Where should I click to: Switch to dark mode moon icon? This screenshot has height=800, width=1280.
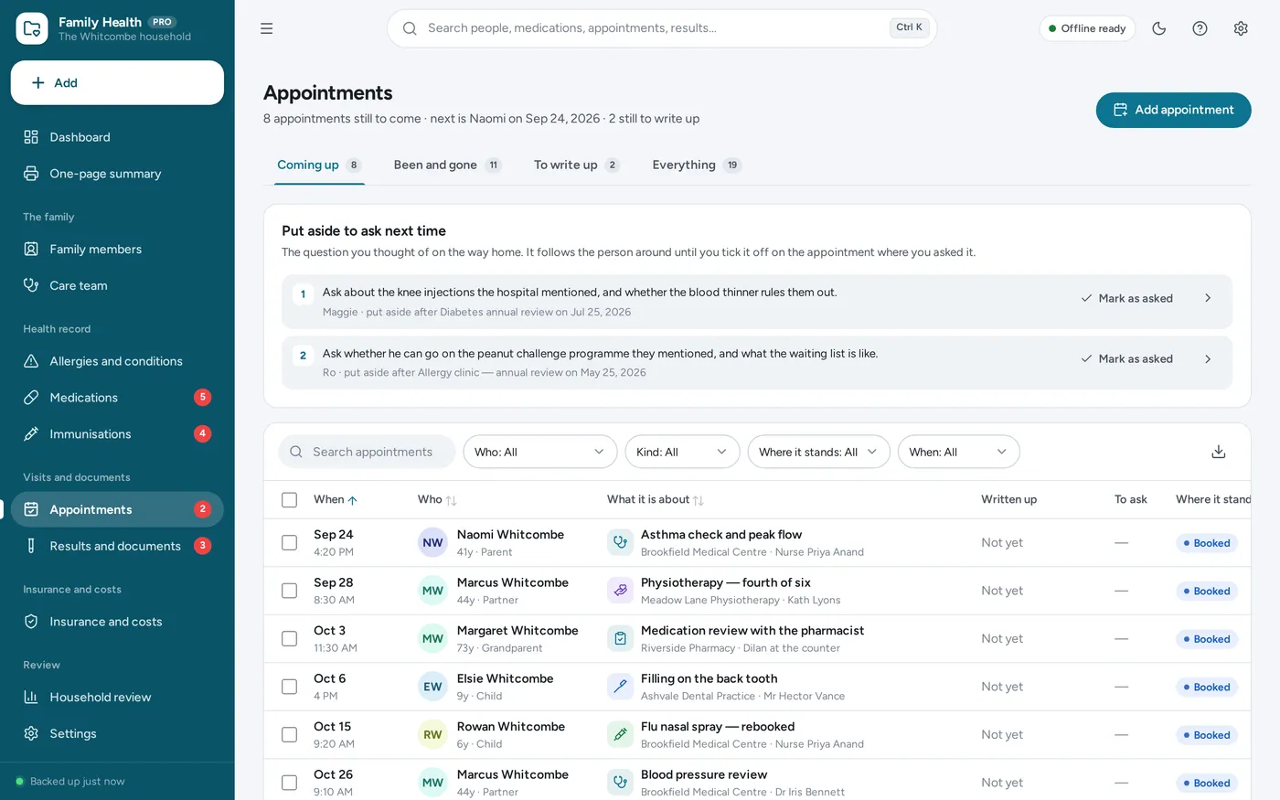[x=1158, y=28]
